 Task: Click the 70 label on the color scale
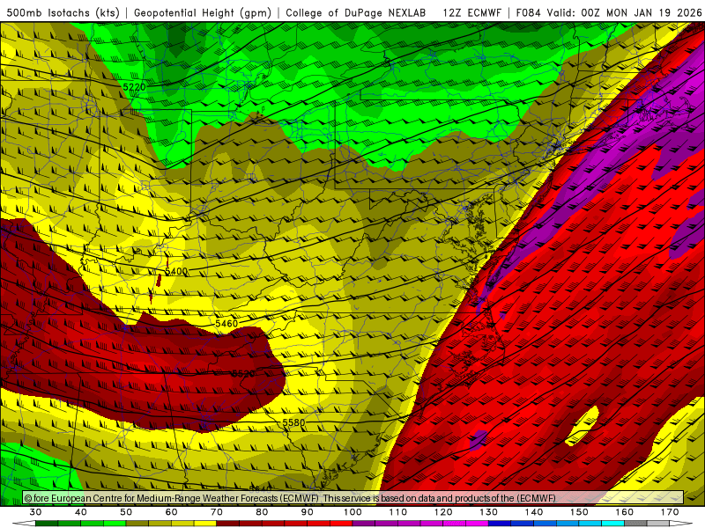tap(217, 512)
